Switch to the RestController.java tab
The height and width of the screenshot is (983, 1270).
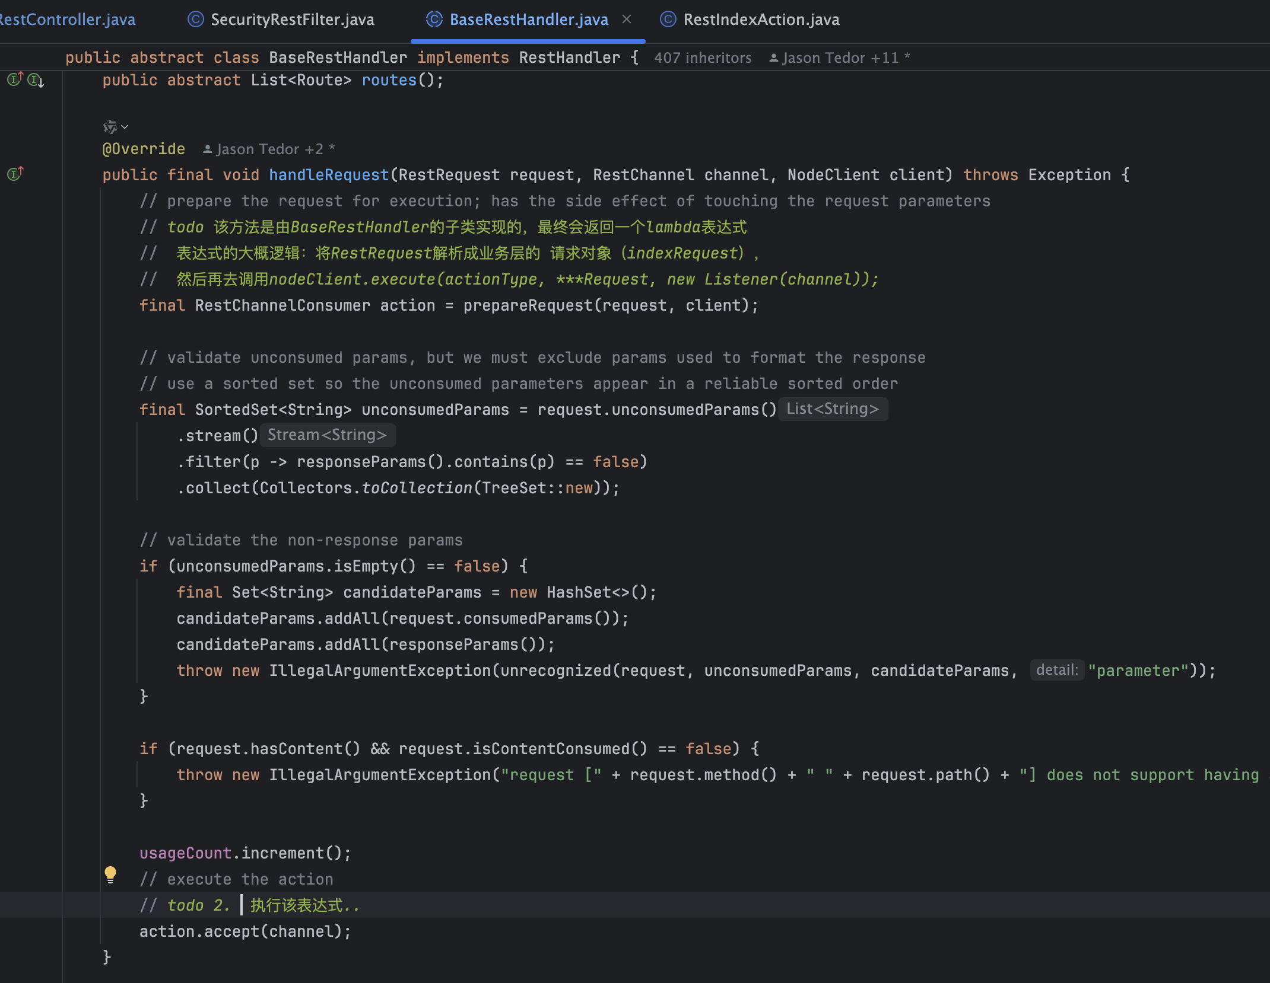click(x=67, y=20)
